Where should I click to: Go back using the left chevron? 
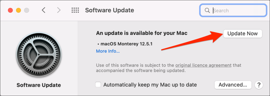pyautogui.click(x=44, y=10)
